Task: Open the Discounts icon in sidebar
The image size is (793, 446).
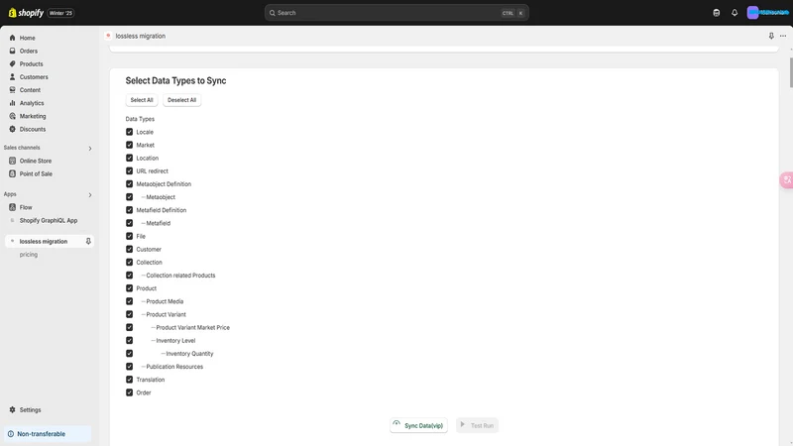Action: 12,130
